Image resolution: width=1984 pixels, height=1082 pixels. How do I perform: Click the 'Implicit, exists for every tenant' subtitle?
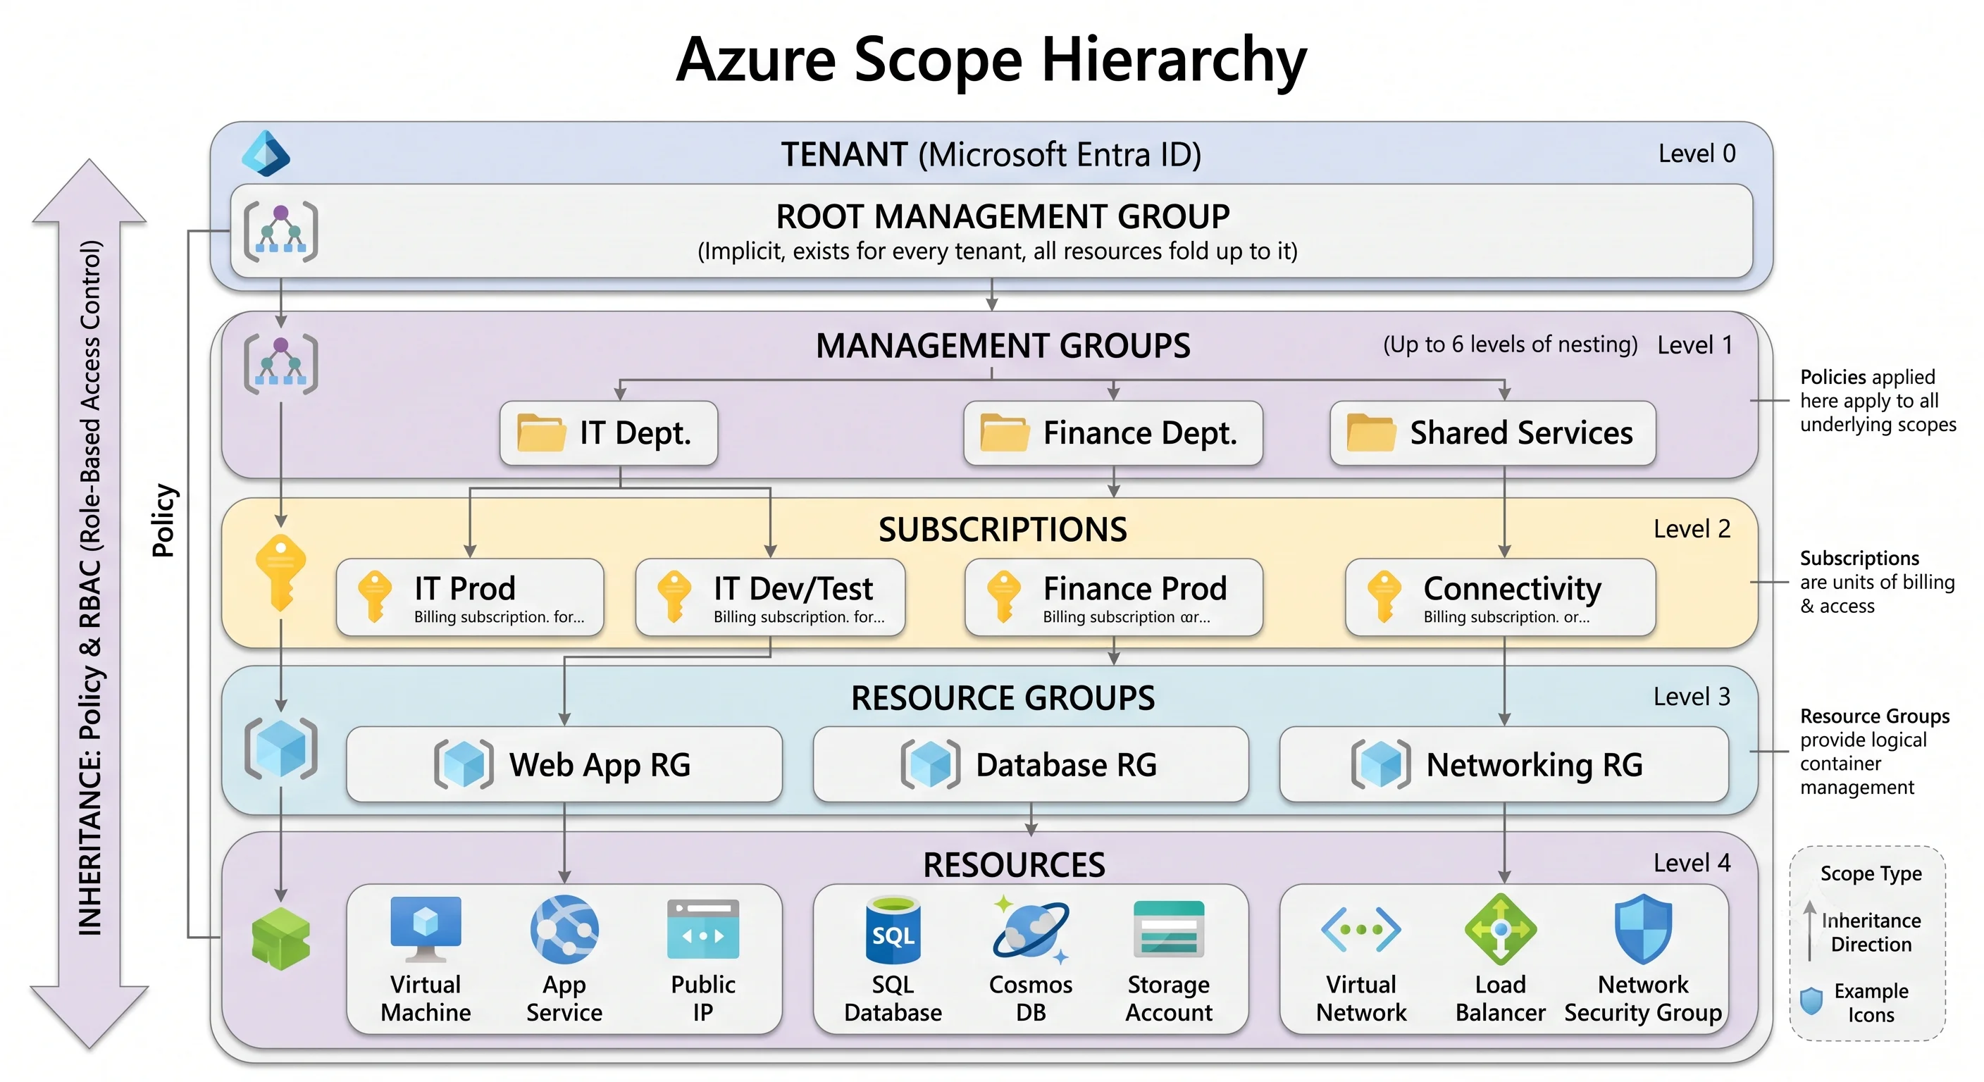[x=998, y=251]
